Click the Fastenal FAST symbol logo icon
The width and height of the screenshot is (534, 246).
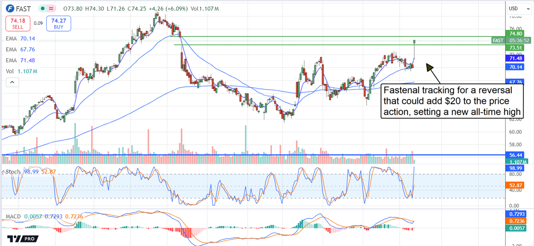click(x=9, y=8)
